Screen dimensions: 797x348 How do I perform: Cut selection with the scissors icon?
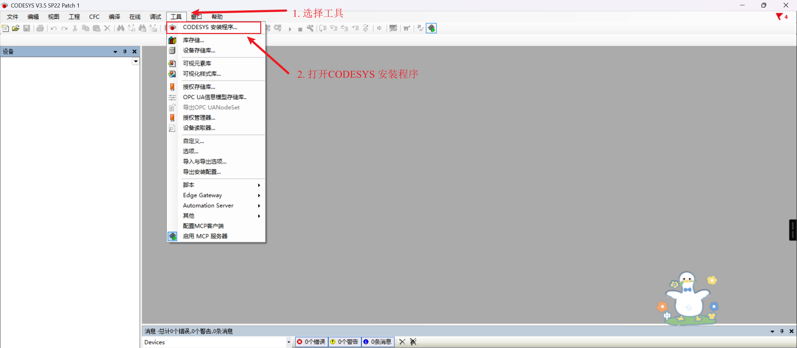(x=75, y=28)
